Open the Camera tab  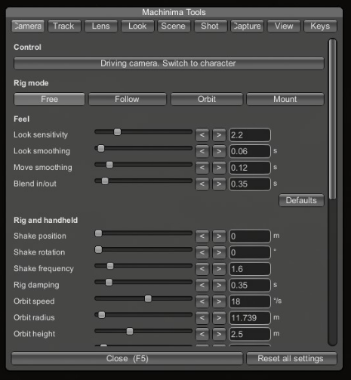click(x=28, y=26)
